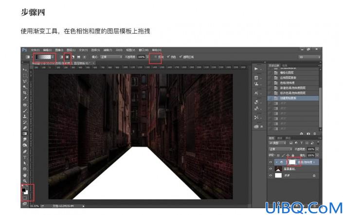This screenshot has width=343, height=215.
Task: Select the Gradient tool in the toolbox
Action: click(25, 134)
